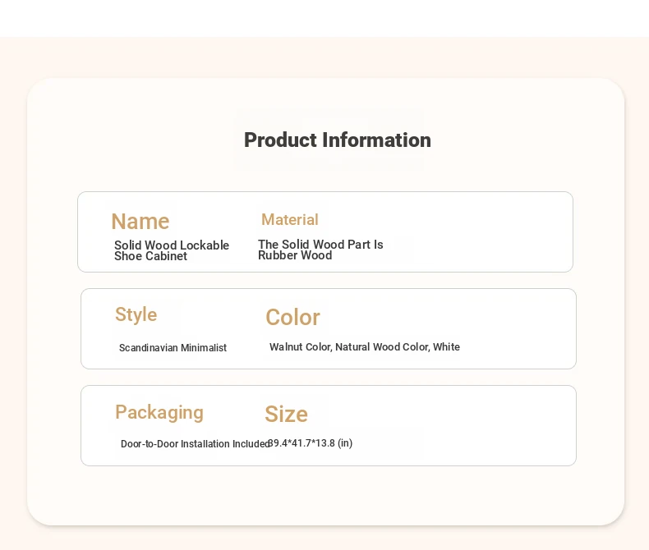Click the Color label
This screenshot has width=649, height=550.
(292, 318)
